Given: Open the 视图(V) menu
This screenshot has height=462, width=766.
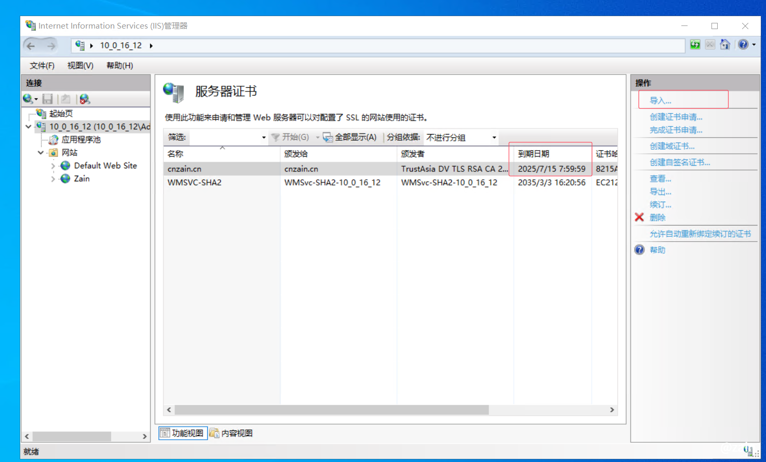Looking at the screenshot, I should [x=80, y=65].
